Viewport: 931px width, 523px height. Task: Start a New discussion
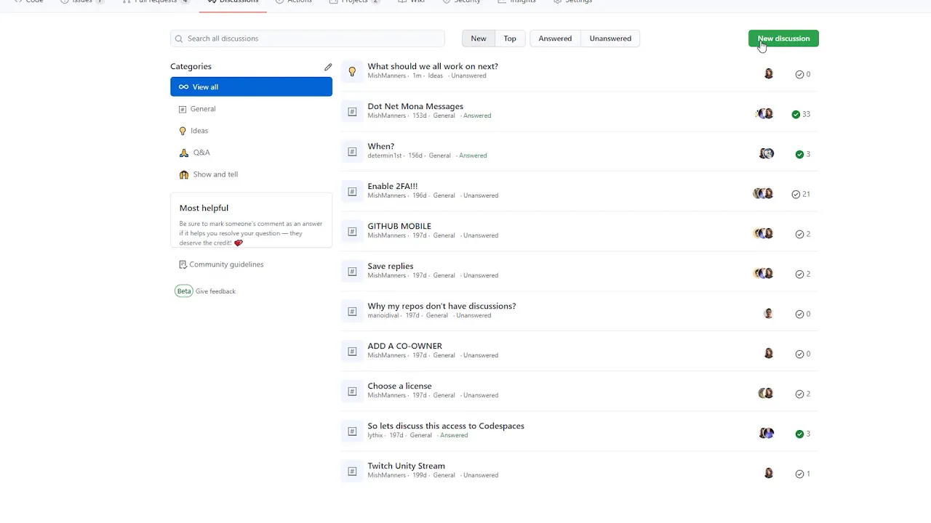pos(783,38)
